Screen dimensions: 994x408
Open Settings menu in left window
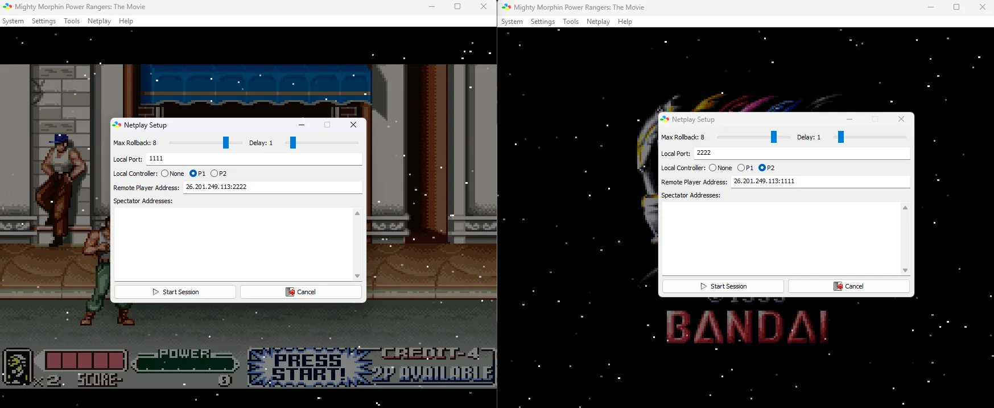pos(44,21)
